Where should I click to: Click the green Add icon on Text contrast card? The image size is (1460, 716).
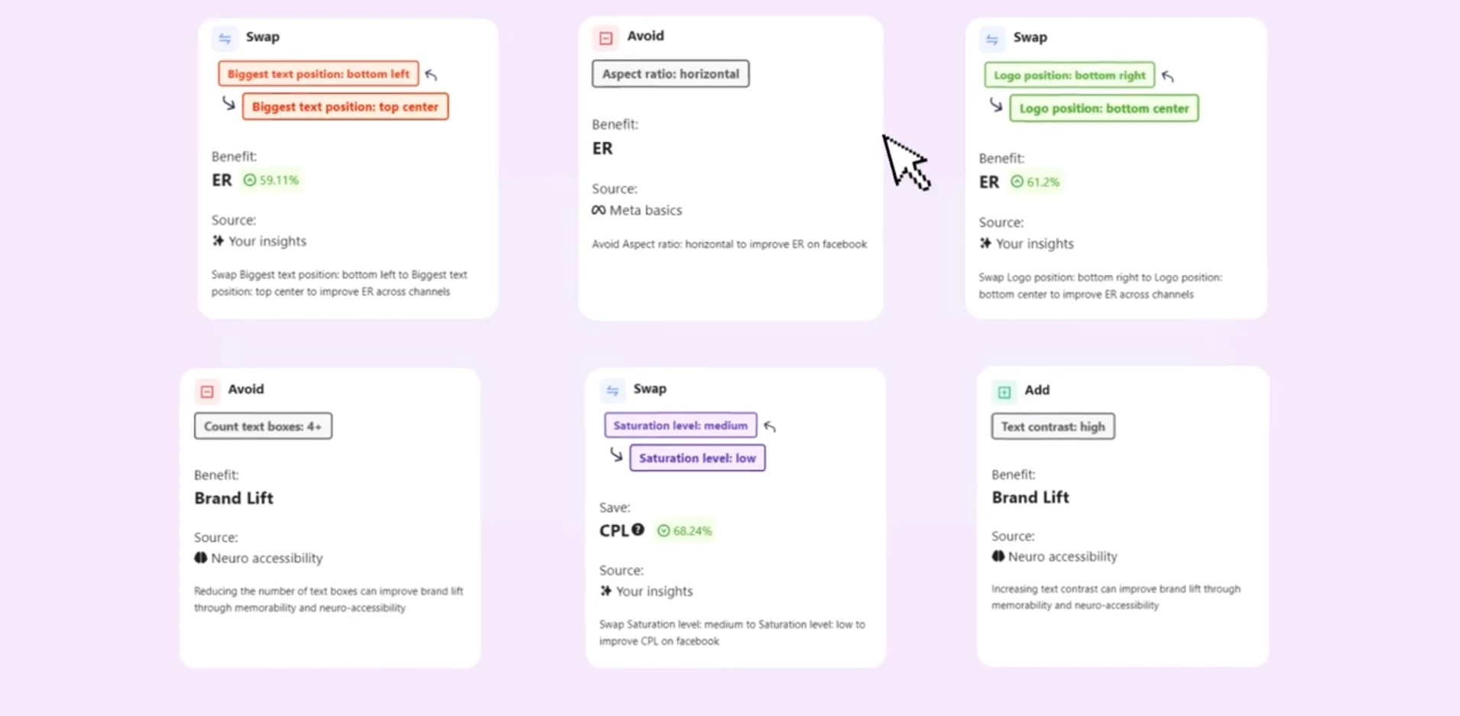tap(1004, 392)
